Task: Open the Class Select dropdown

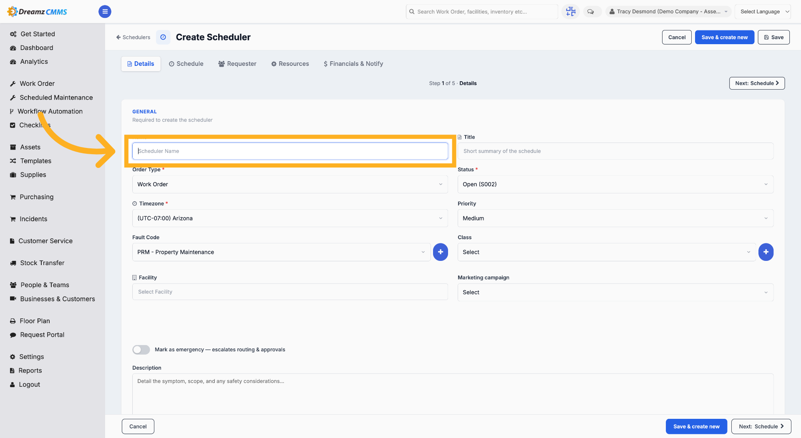Action: (x=607, y=252)
